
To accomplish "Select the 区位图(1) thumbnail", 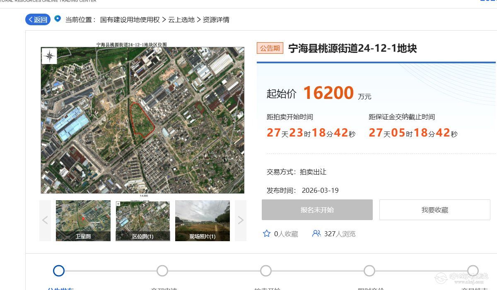I will (142, 220).
